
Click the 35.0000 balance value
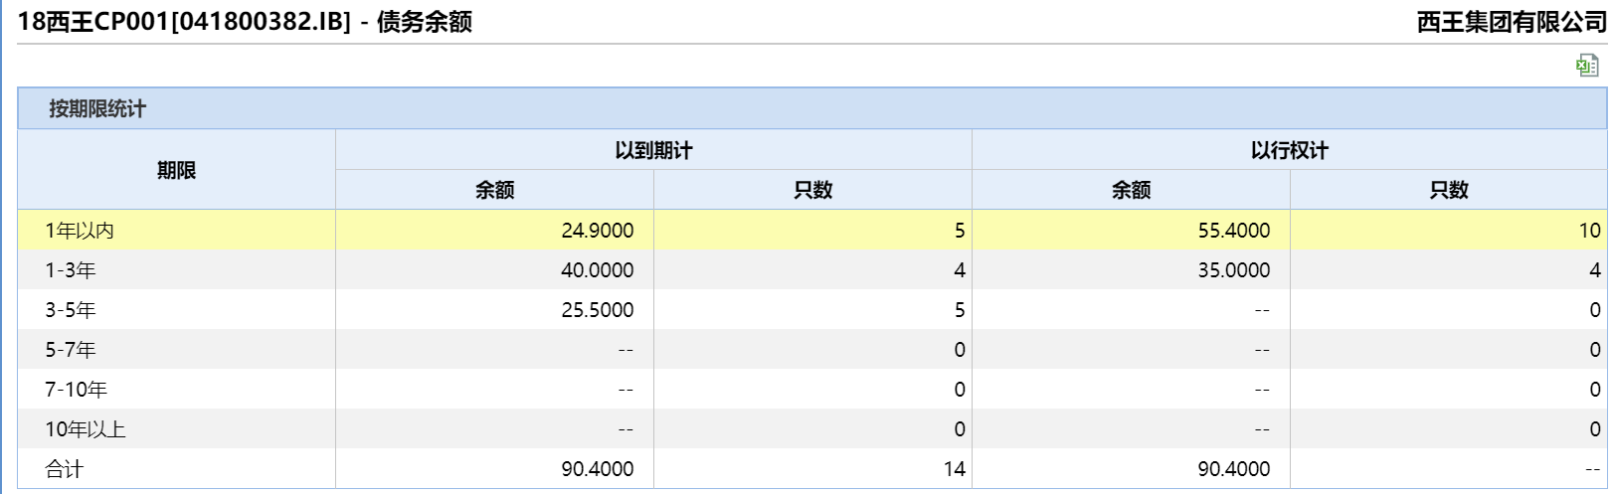coord(1234,270)
